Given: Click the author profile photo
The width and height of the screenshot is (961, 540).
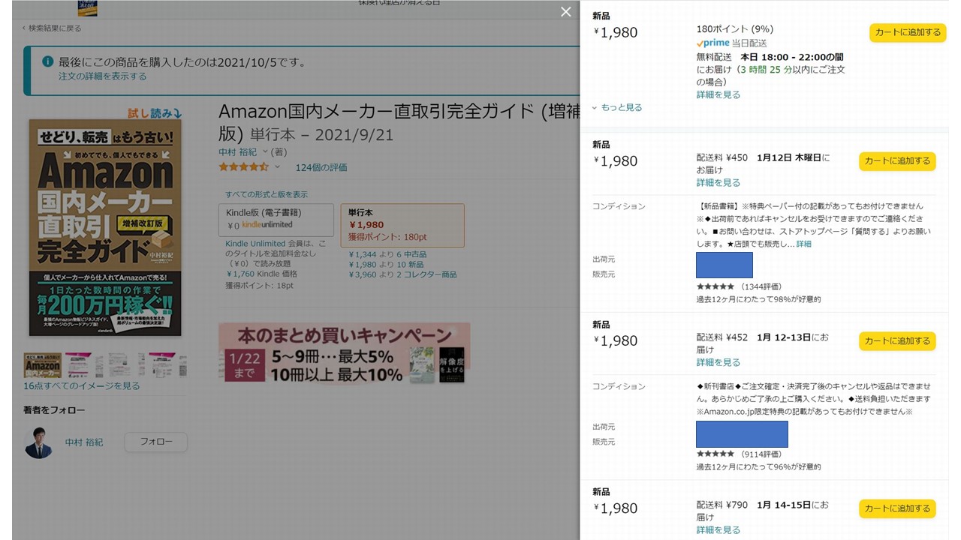Looking at the screenshot, I should 38,442.
